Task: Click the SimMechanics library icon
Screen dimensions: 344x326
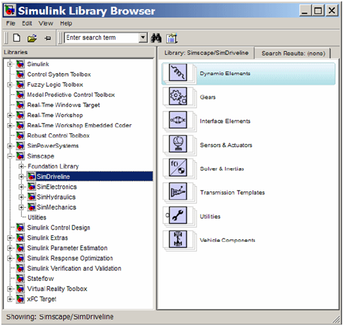Action: (x=31, y=207)
